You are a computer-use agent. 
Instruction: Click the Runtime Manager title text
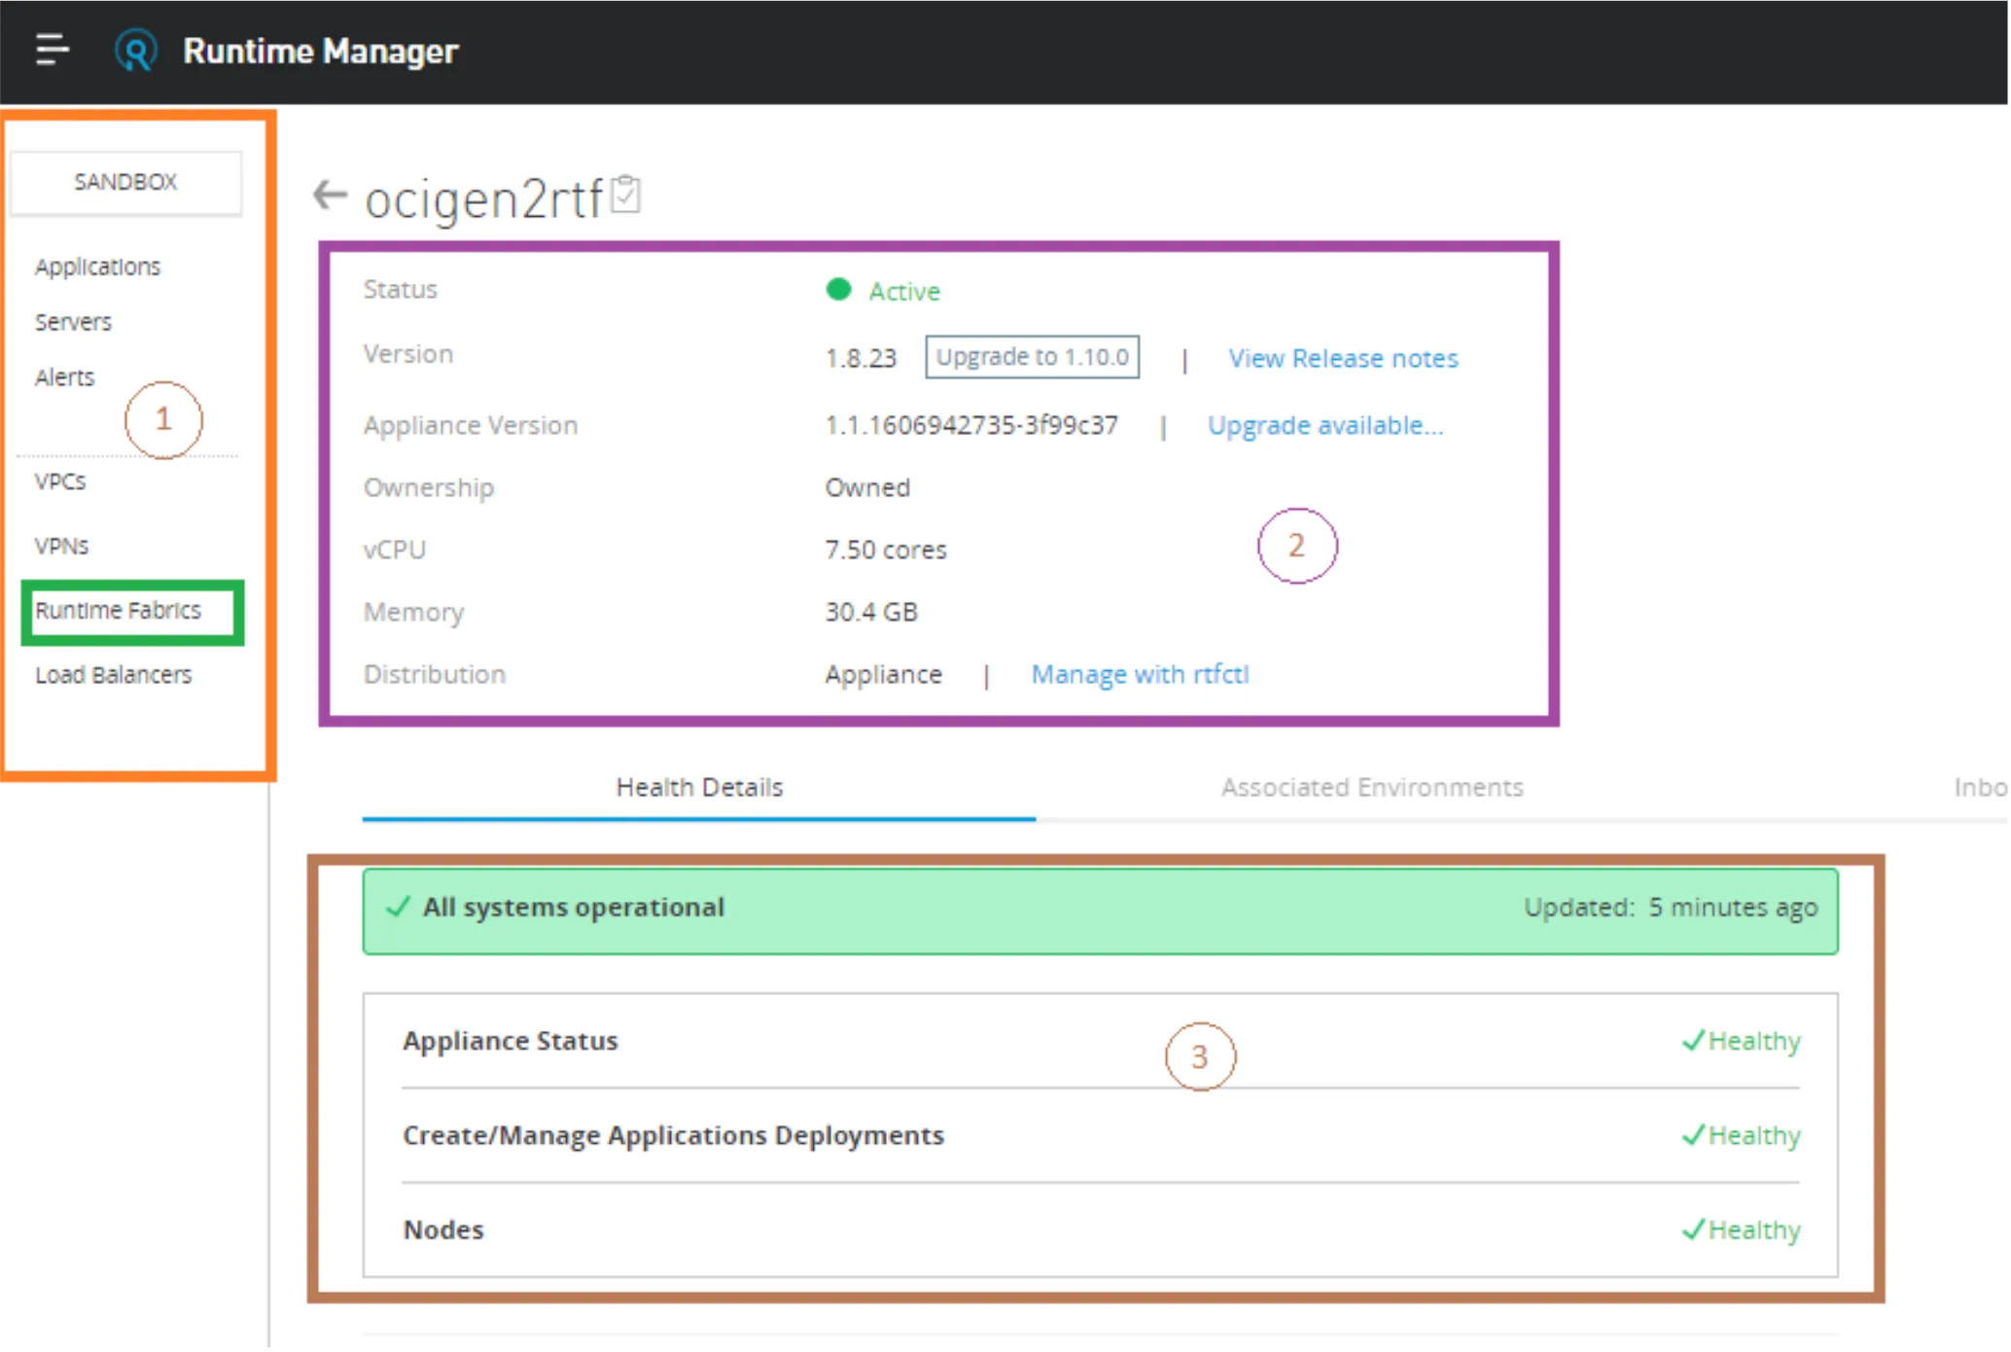(320, 51)
